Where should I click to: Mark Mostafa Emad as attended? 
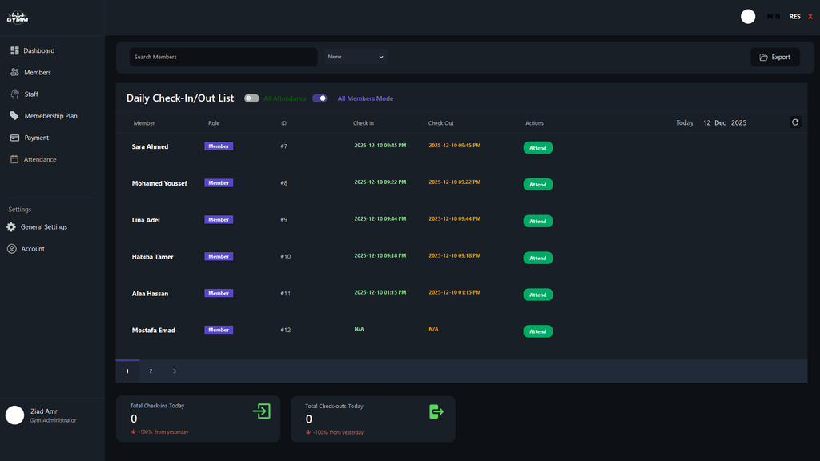point(537,331)
